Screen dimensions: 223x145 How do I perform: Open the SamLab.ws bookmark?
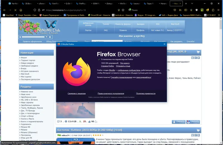(122, 15)
